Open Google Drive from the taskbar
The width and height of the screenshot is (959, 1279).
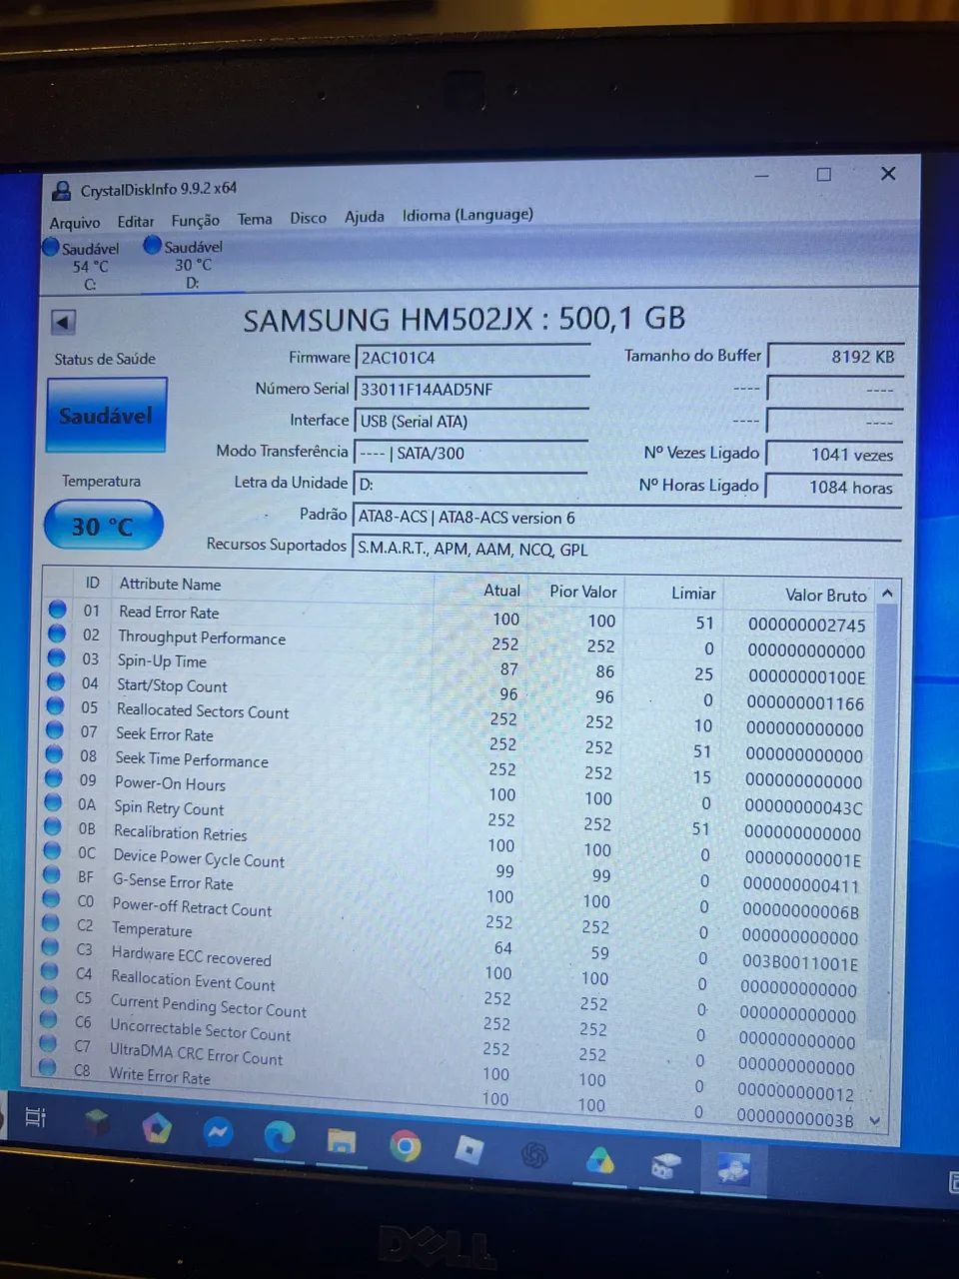click(599, 1160)
